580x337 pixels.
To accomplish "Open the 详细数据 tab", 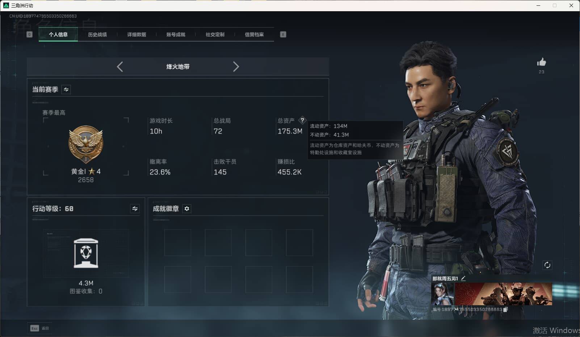I will tap(136, 35).
